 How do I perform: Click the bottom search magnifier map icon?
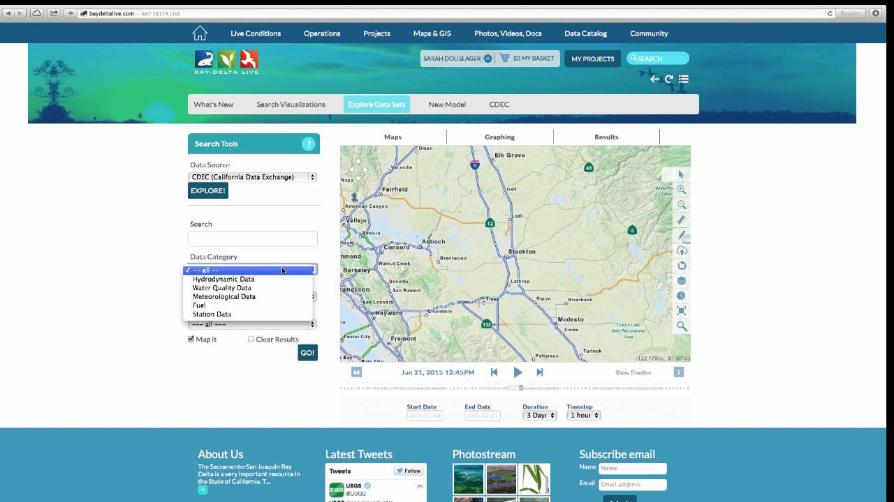point(682,326)
